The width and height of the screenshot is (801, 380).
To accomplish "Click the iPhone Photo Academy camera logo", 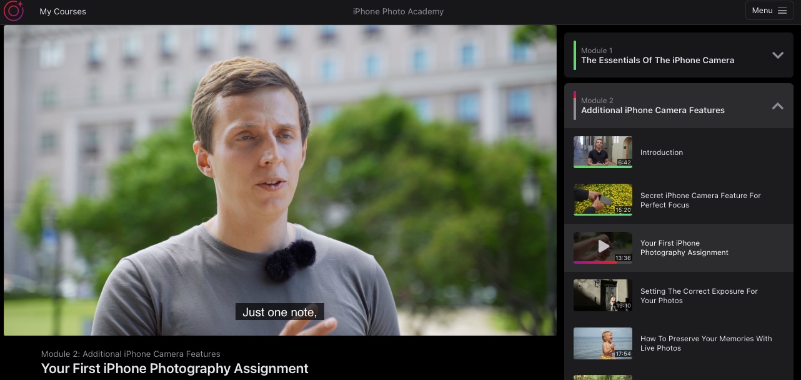I will point(14,11).
